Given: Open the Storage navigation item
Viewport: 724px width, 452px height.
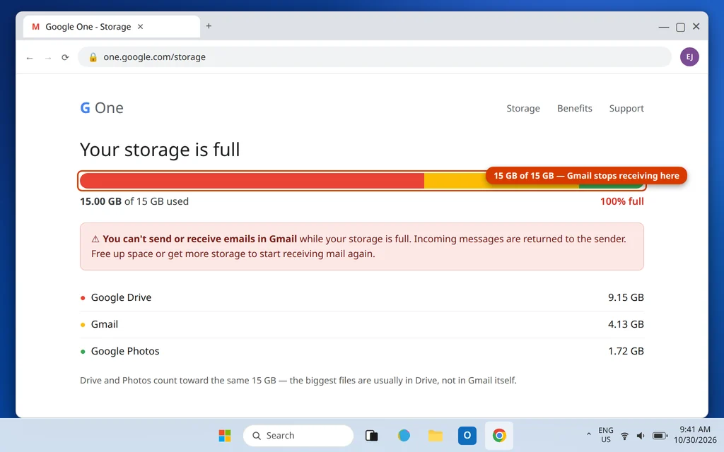Looking at the screenshot, I should point(523,108).
